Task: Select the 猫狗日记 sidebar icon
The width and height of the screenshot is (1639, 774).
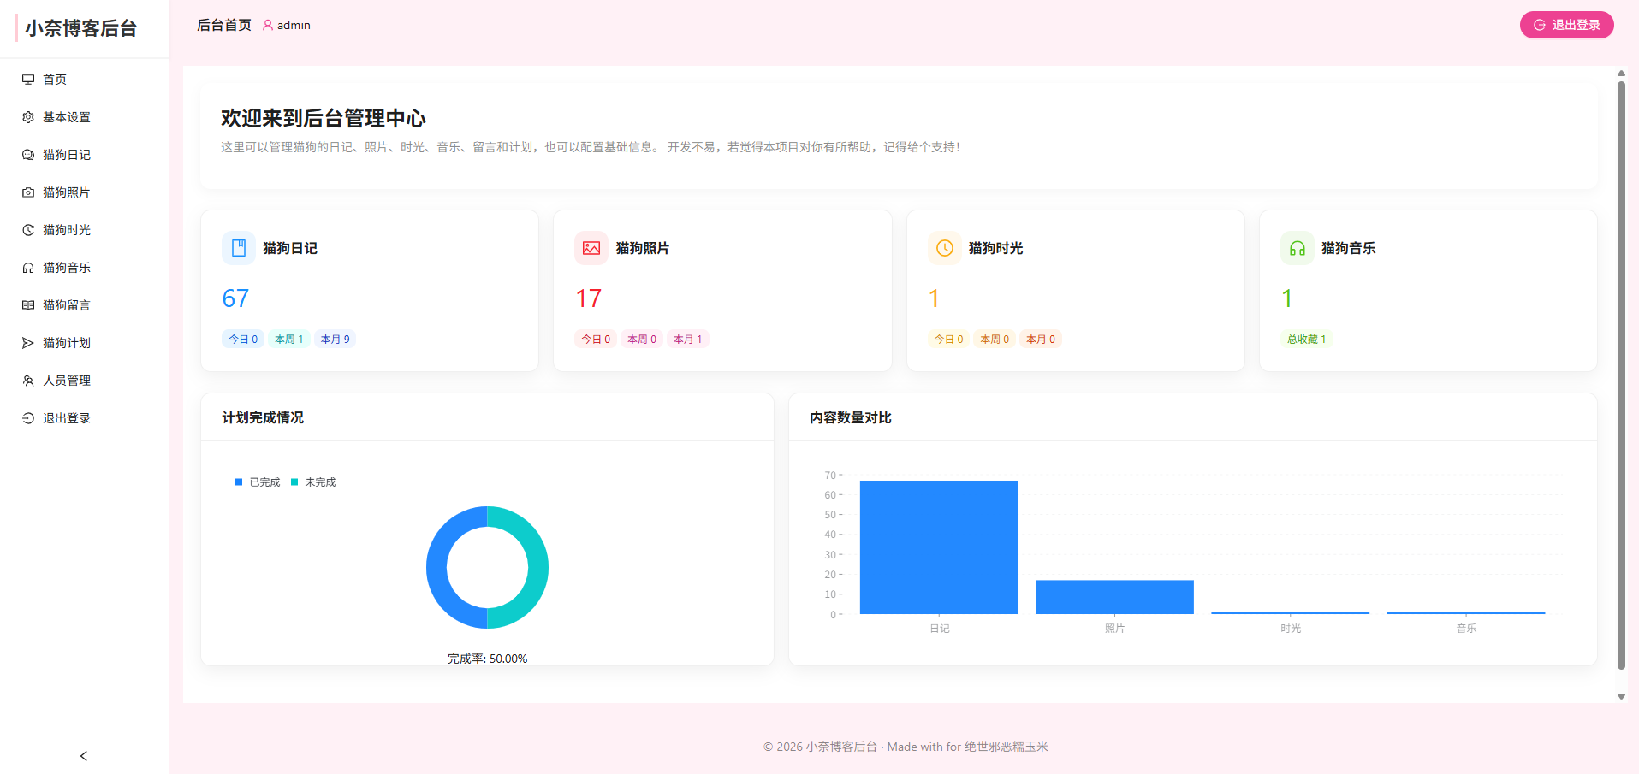Action: [28, 155]
